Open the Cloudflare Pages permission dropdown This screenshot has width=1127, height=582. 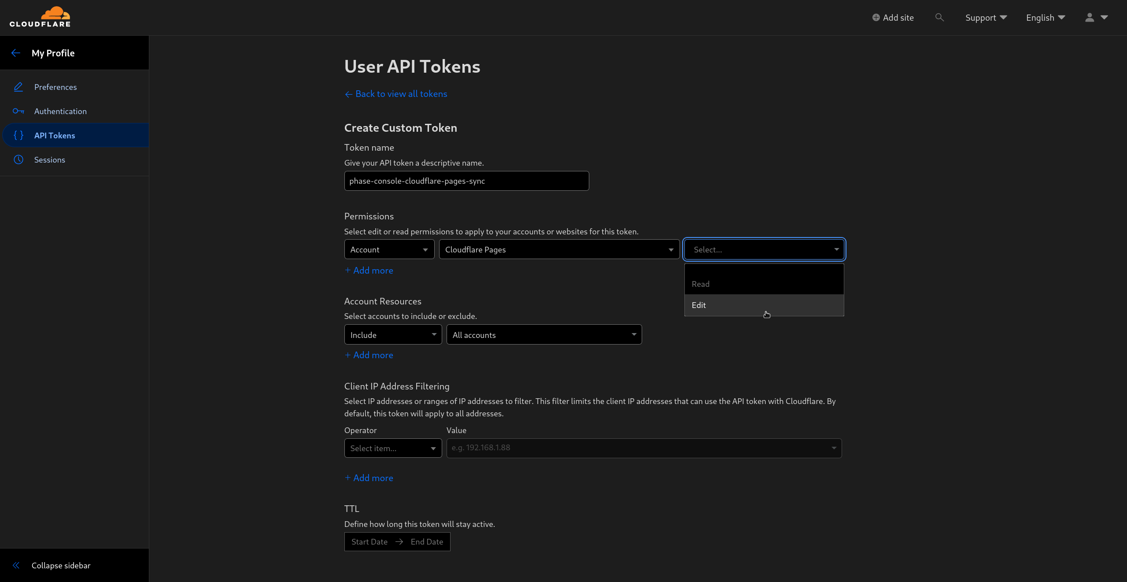coord(558,249)
